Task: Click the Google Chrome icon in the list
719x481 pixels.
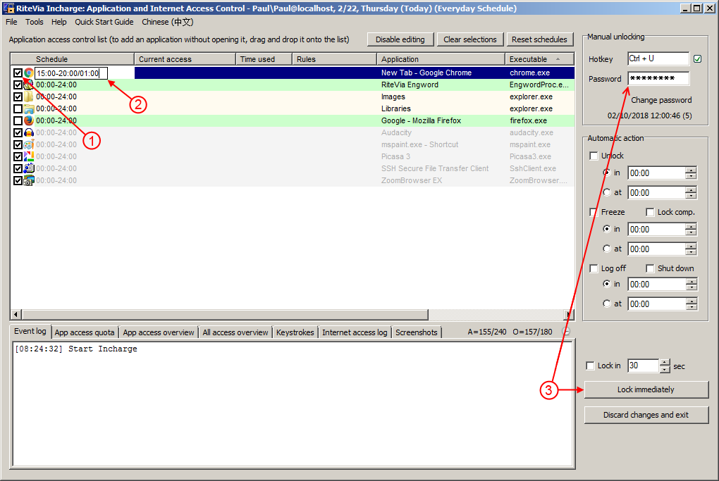Action: [29, 73]
